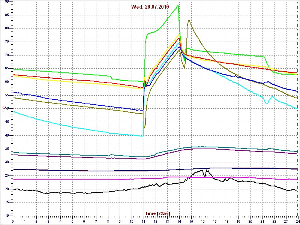The width and height of the screenshot is (300, 225).
Task: Select the 35 temperature axis label
Action: pyautogui.click(x=7, y=149)
